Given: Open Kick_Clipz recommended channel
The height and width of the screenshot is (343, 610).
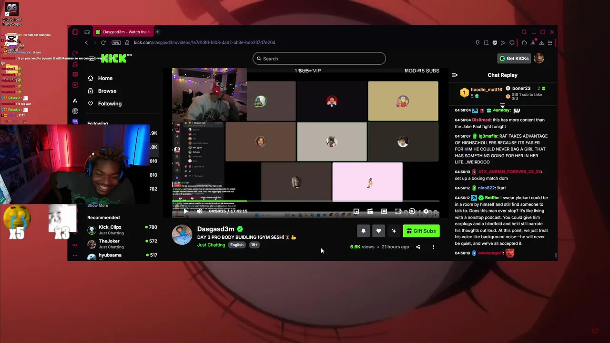Looking at the screenshot, I should point(122,230).
